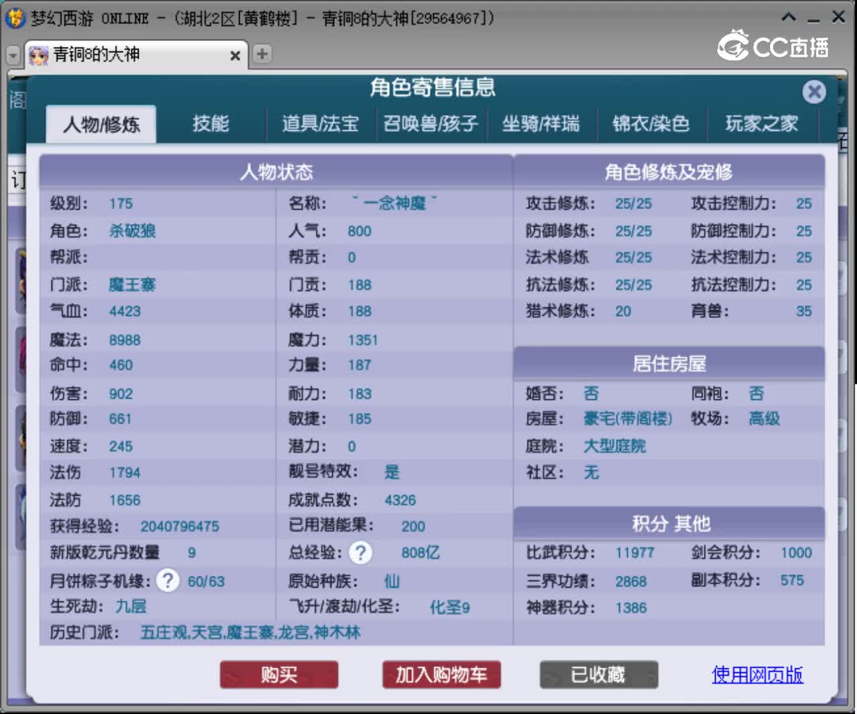Click the 积分 其他 section header

click(669, 523)
